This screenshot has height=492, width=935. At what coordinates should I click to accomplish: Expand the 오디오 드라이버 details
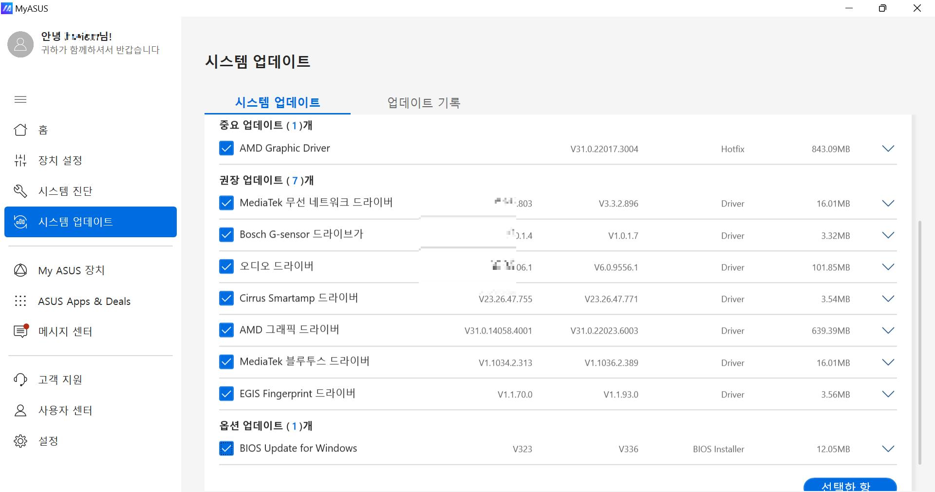888,267
